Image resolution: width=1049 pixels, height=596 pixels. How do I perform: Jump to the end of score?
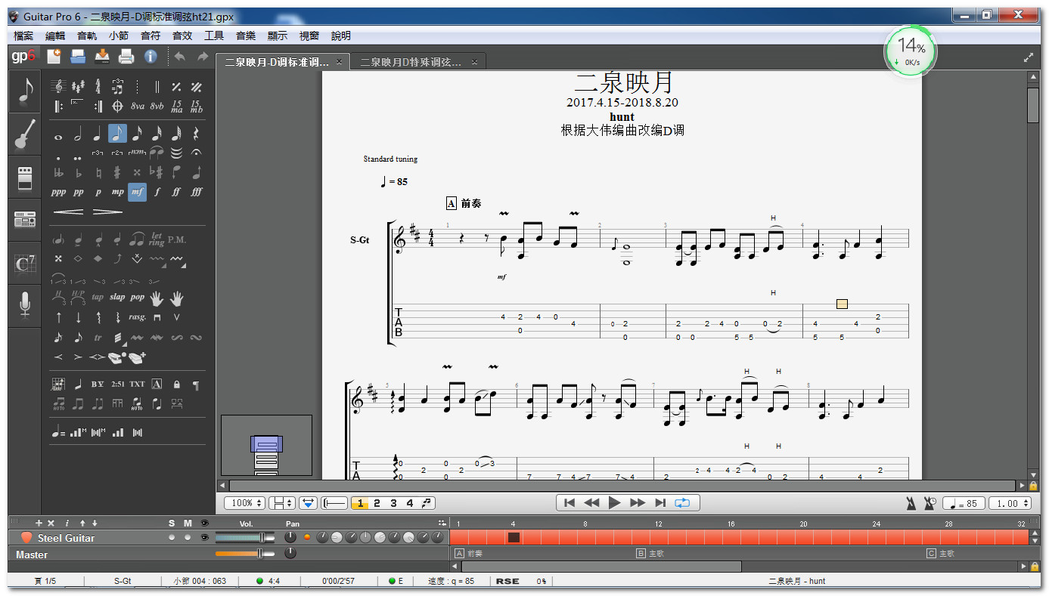(x=660, y=502)
